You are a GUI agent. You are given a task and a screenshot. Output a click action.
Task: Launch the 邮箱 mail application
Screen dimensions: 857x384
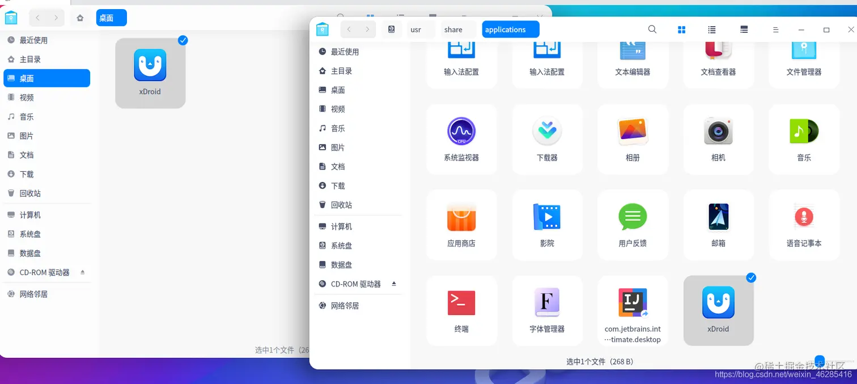(718, 225)
